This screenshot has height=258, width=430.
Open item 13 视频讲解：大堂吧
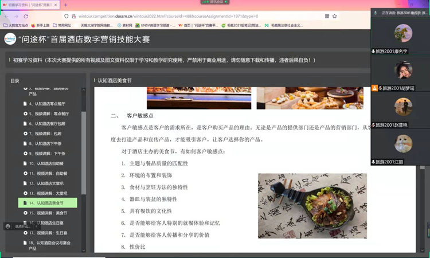(x=46, y=193)
